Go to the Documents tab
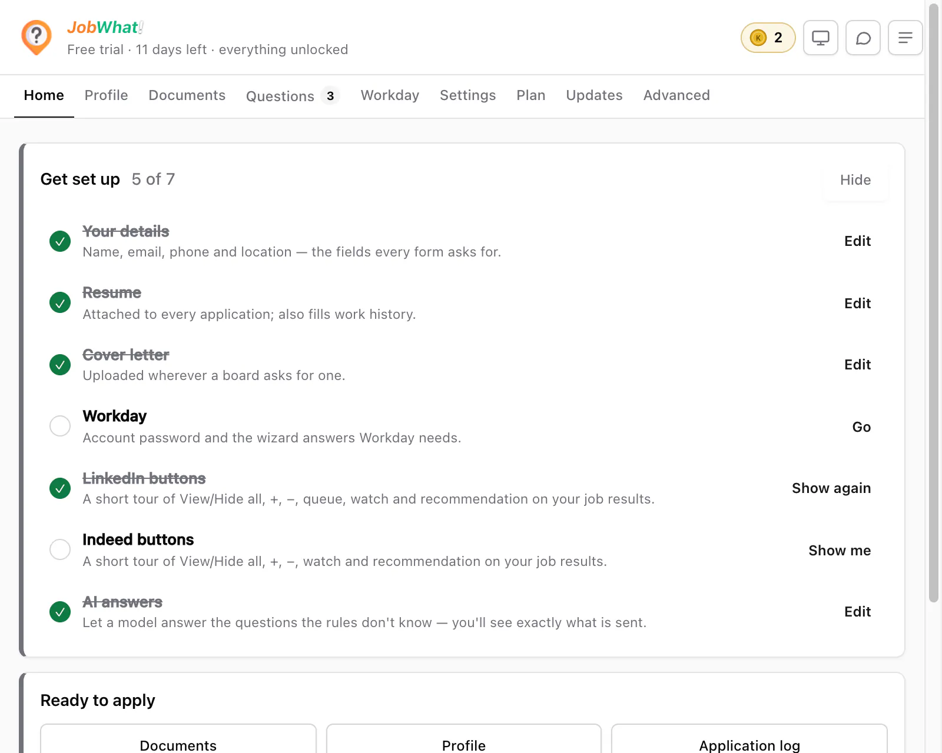The height and width of the screenshot is (753, 942). [x=187, y=95]
